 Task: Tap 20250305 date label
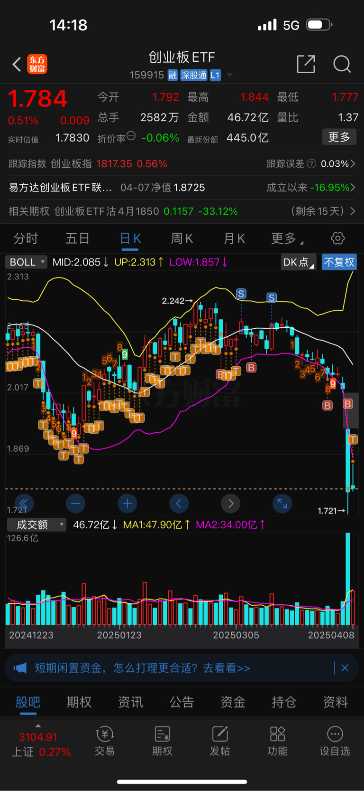[x=236, y=635]
